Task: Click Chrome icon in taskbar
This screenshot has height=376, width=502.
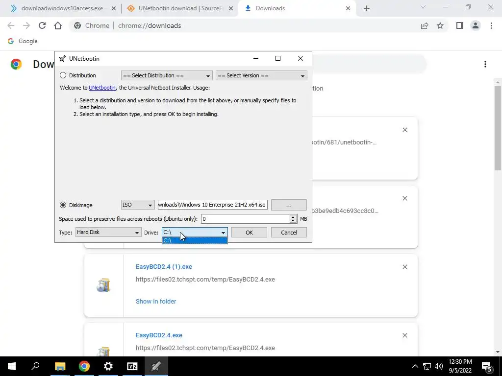Action: (x=84, y=366)
